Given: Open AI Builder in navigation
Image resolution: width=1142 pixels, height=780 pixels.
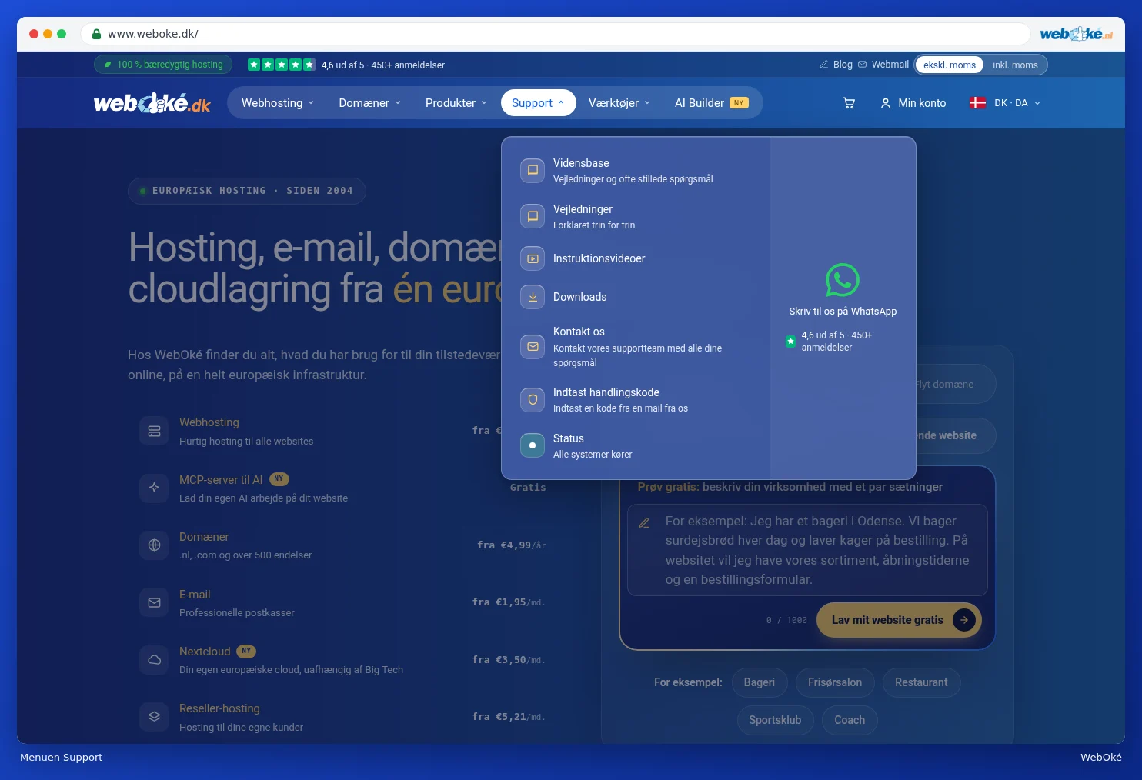Looking at the screenshot, I should pos(712,103).
